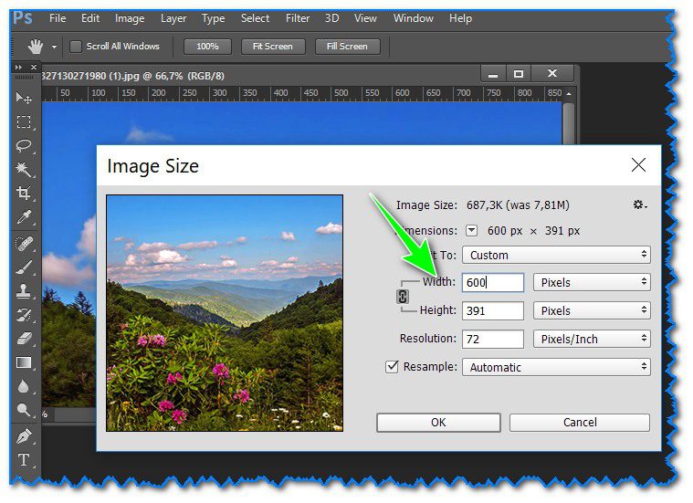
Task: Select the Rectangular Marquee tool
Action: coord(24,122)
